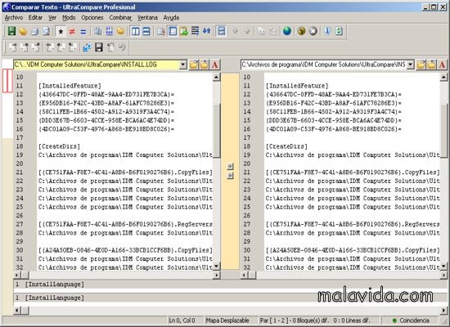This screenshot has height=327, width=450.
Task: Open the Ventana menu
Action: point(147,17)
